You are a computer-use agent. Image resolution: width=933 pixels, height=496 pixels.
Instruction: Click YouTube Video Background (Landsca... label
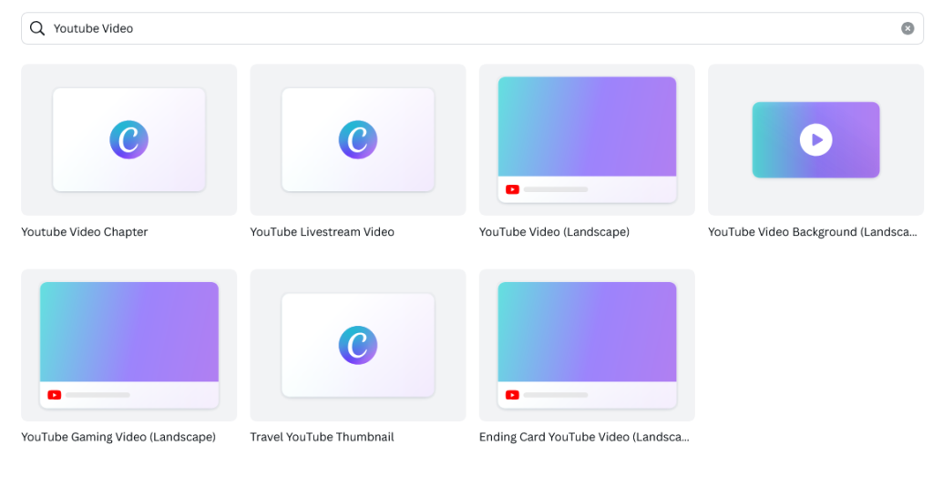812,232
